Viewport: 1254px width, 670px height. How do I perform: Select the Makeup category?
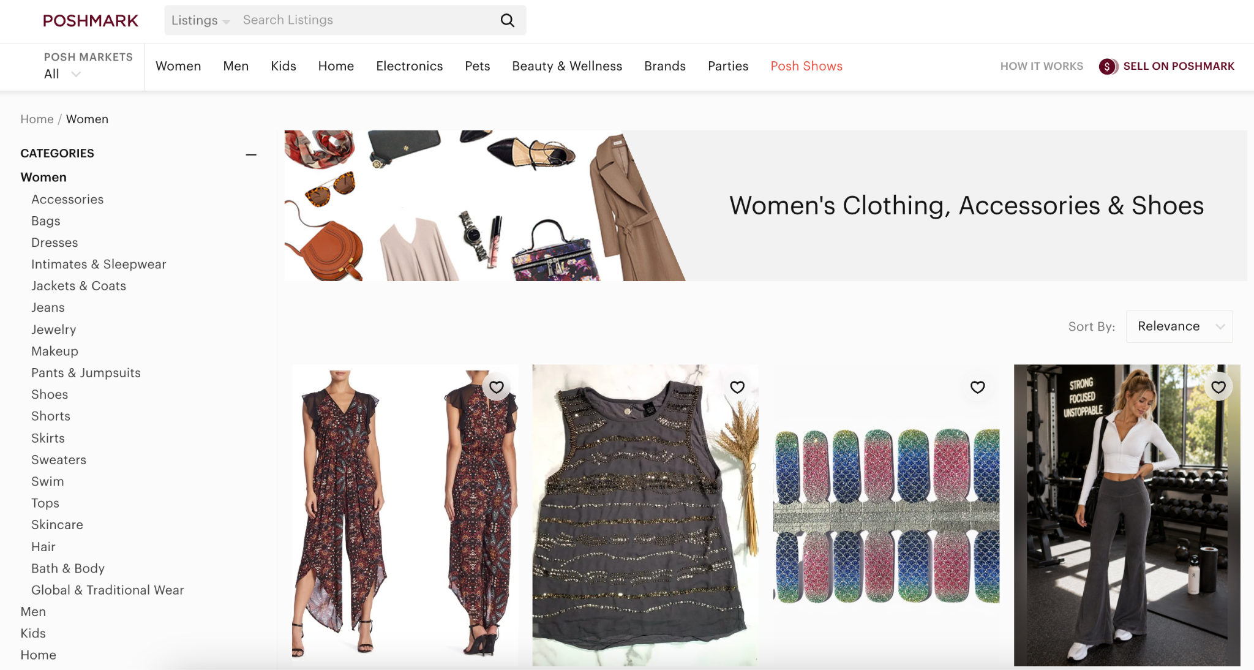point(54,352)
